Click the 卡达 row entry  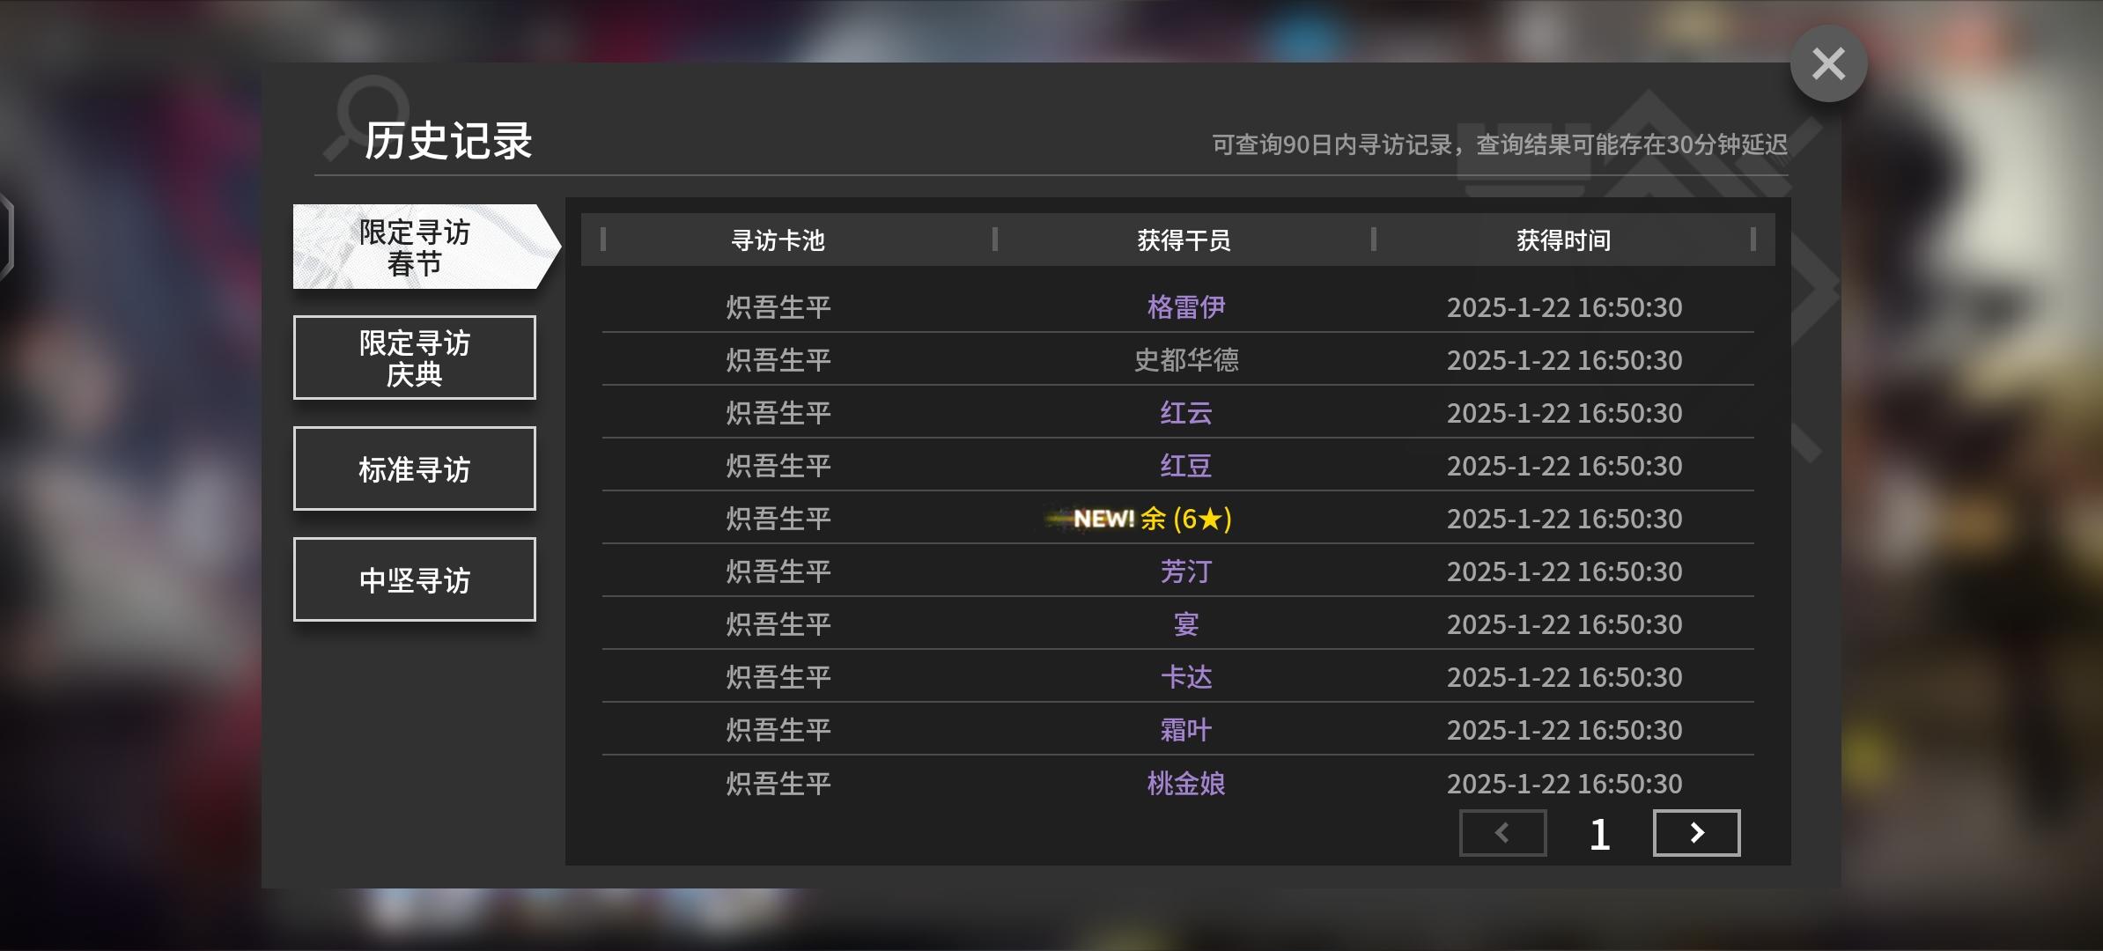pyautogui.click(x=1185, y=677)
